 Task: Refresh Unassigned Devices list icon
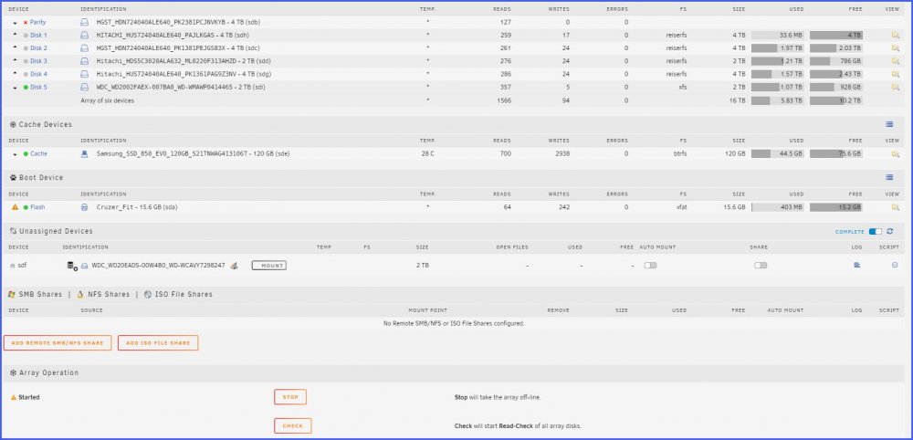pyautogui.click(x=889, y=231)
